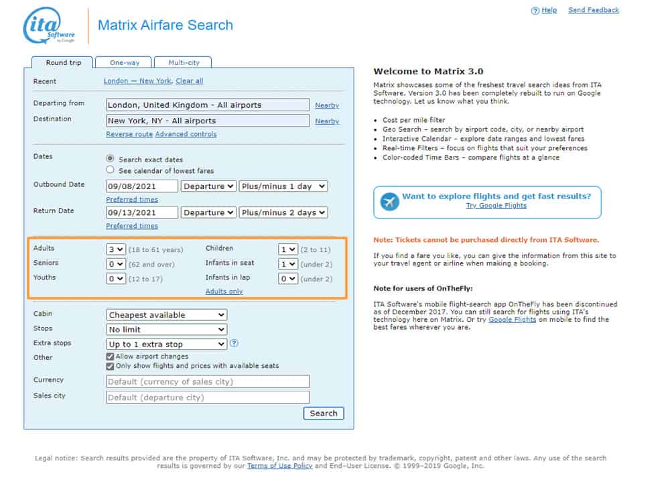The width and height of the screenshot is (670, 502).
Task: Open the Plus/minus 2 days dropdown
Action: point(283,212)
